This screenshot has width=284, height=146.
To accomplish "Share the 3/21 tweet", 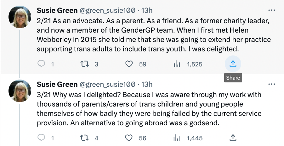I will click(233, 138).
